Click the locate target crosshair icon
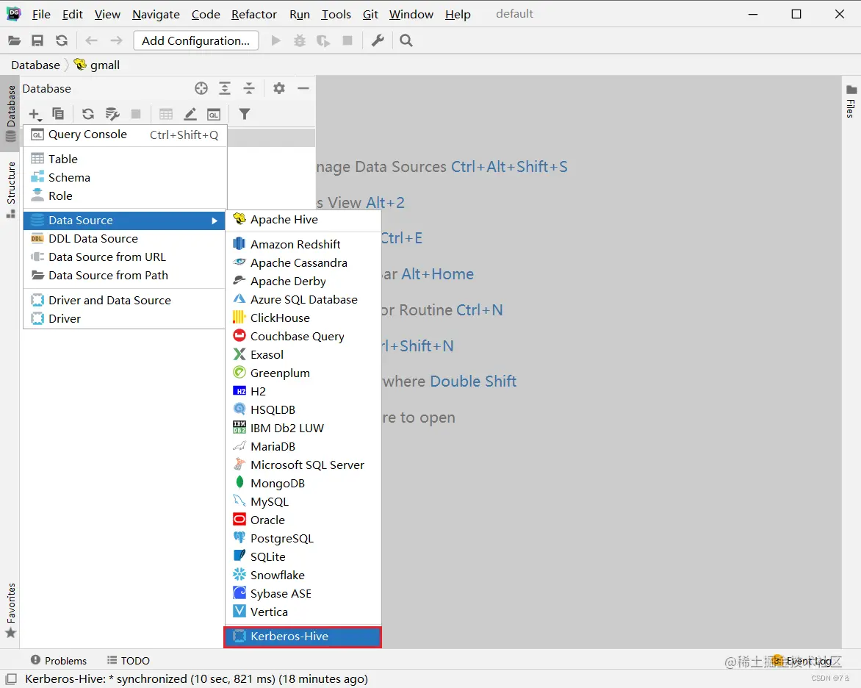 (x=201, y=88)
